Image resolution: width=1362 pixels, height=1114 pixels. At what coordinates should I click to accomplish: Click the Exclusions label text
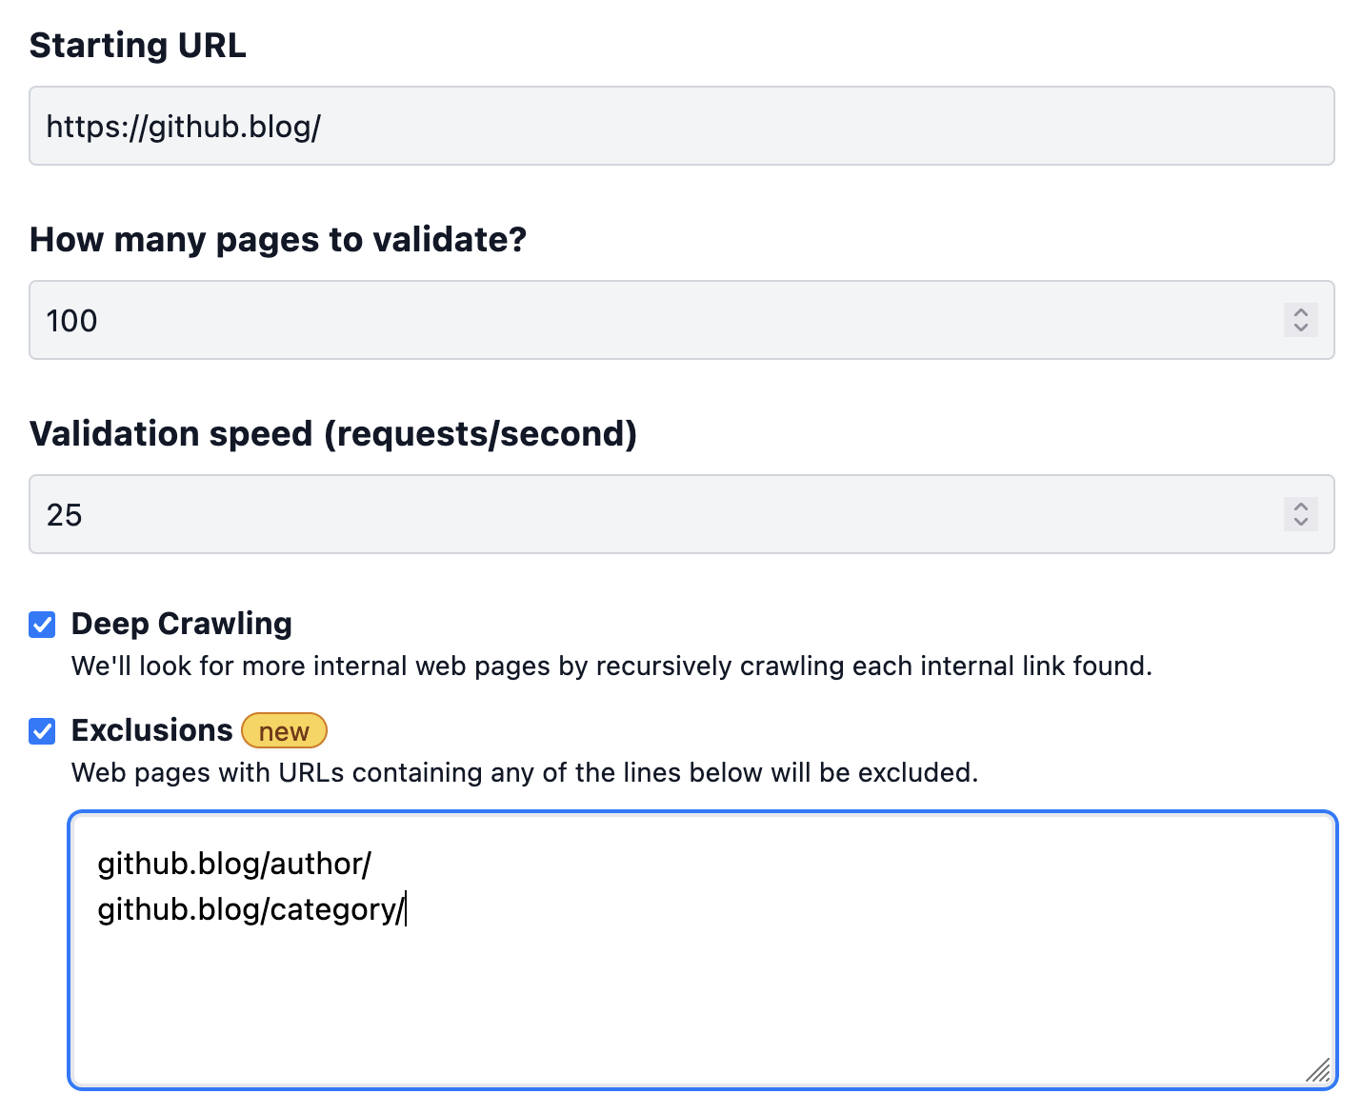pos(152,730)
